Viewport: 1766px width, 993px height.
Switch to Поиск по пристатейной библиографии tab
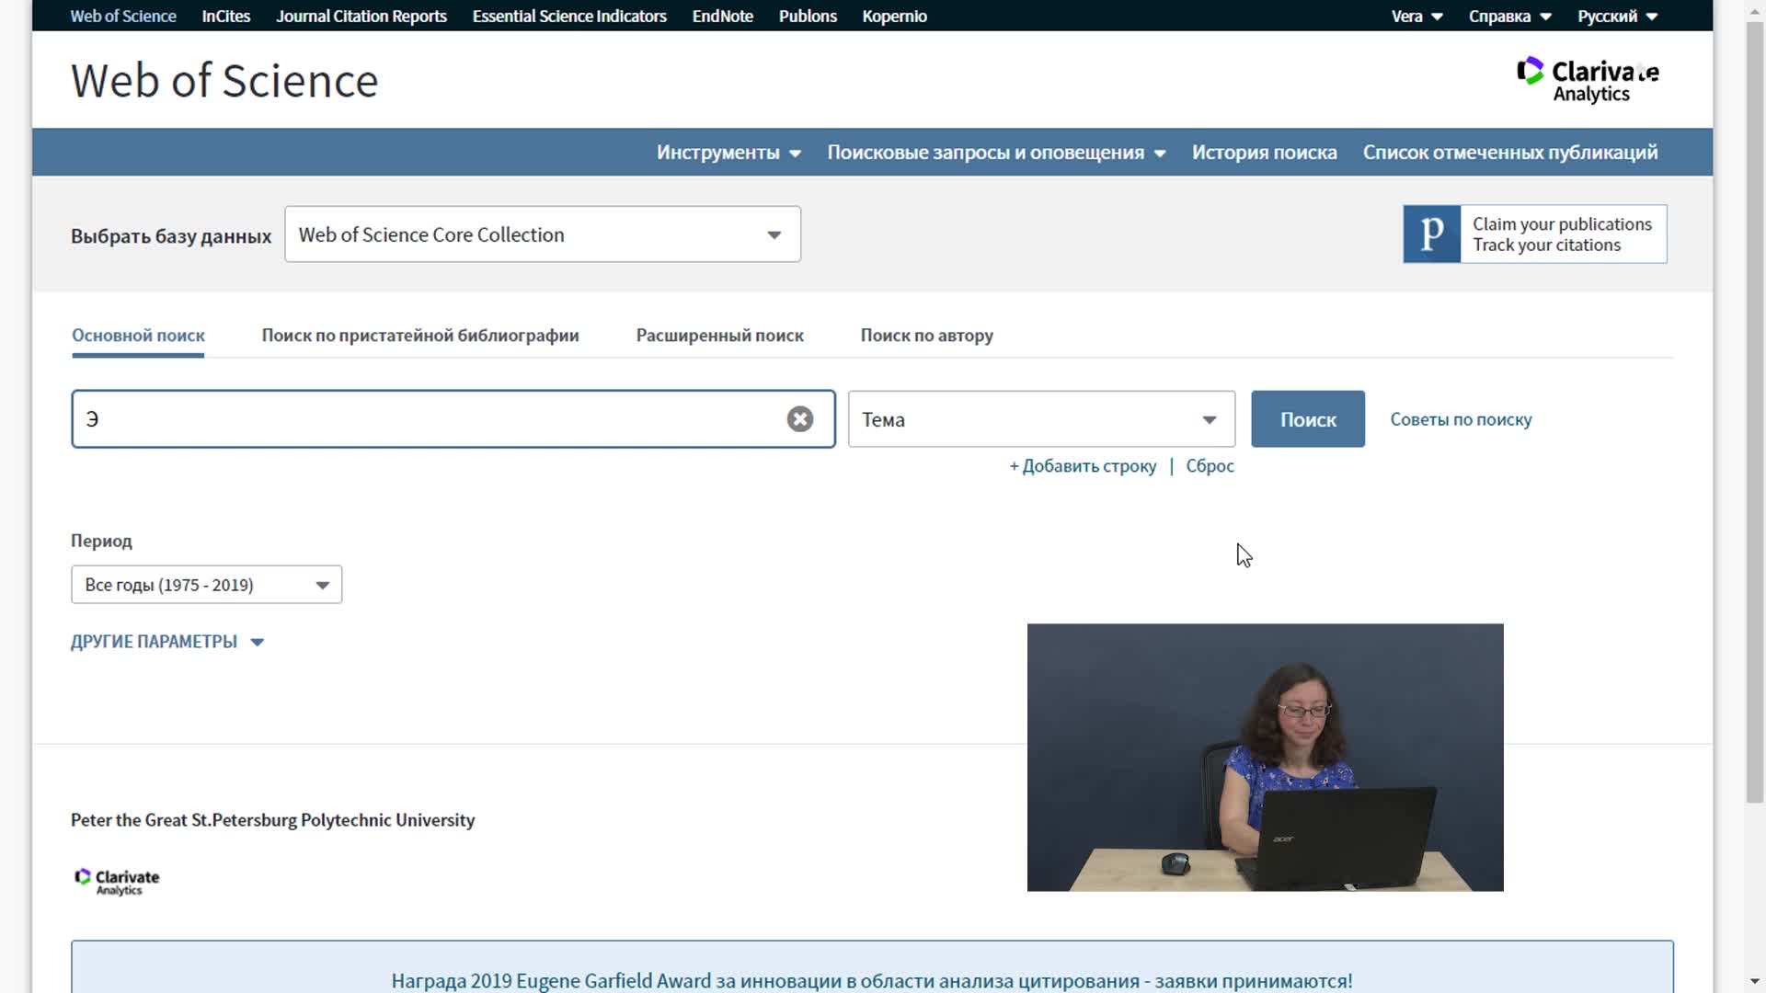[x=420, y=336]
